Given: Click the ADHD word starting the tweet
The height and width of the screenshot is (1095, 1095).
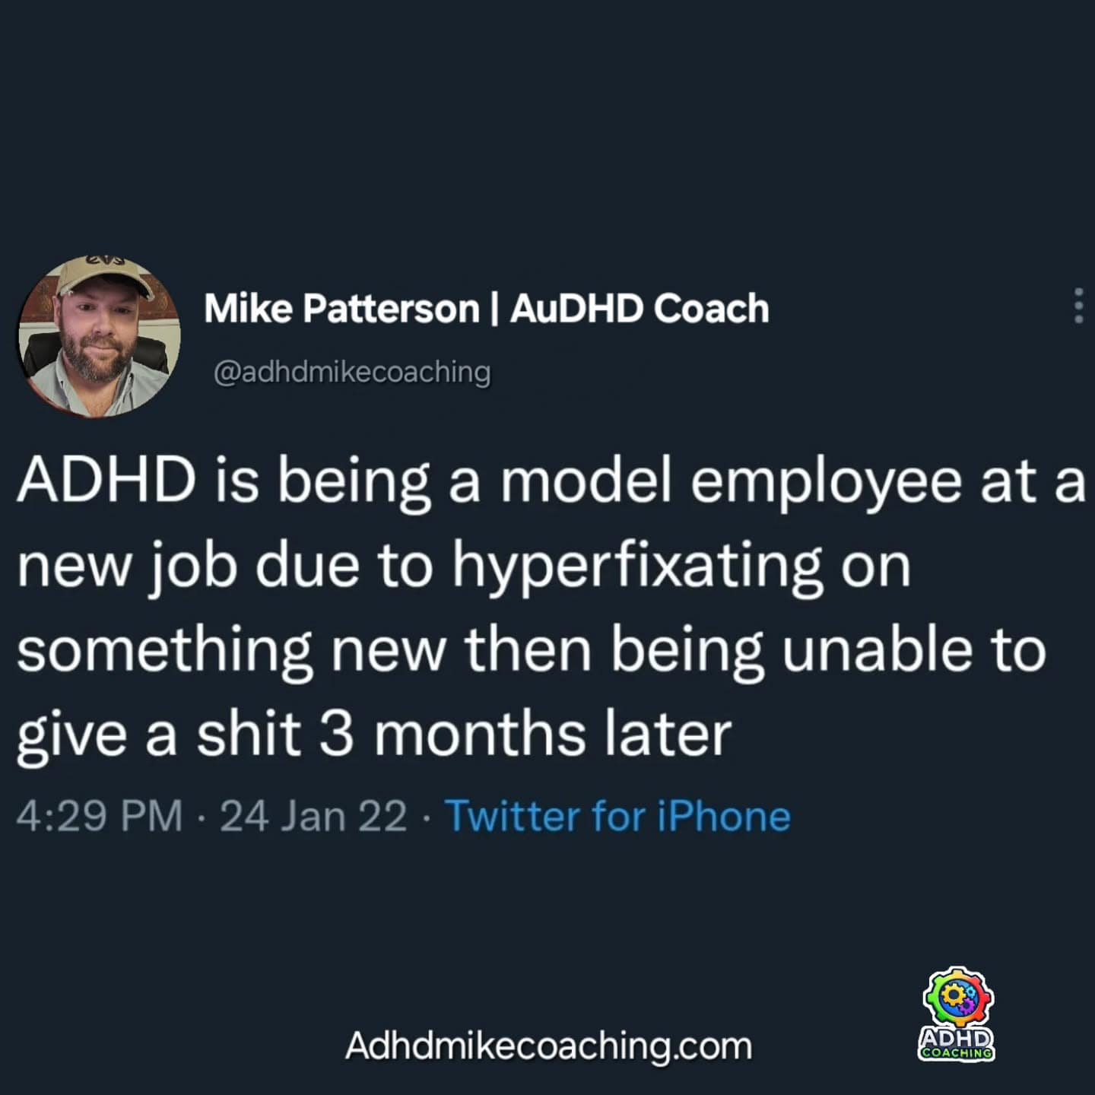Looking at the screenshot, I should 106,481.
